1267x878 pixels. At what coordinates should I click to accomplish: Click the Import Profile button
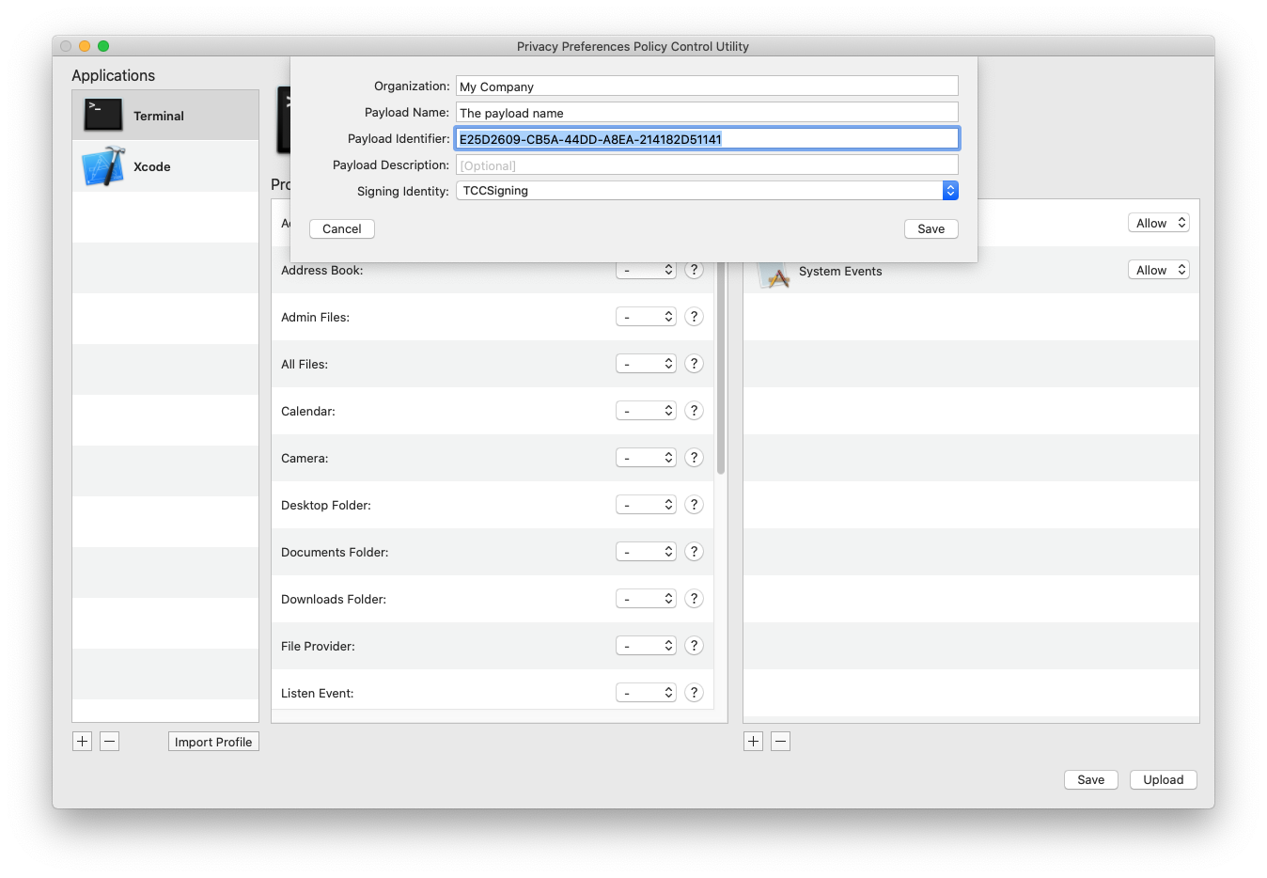(x=213, y=741)
